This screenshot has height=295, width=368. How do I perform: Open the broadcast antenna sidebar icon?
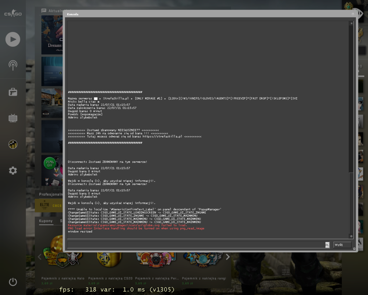tap(13, 65)
